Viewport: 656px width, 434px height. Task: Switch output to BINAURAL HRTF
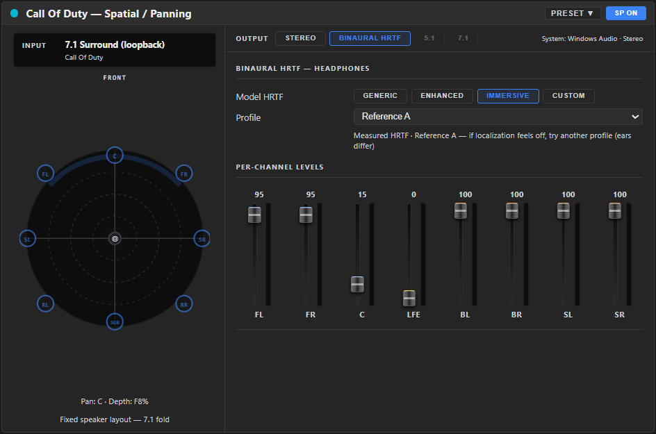[x=370, y=38]
